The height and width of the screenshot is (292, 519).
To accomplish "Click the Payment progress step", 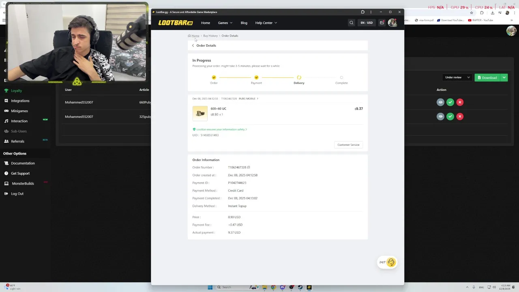I will tap(256, 79).
